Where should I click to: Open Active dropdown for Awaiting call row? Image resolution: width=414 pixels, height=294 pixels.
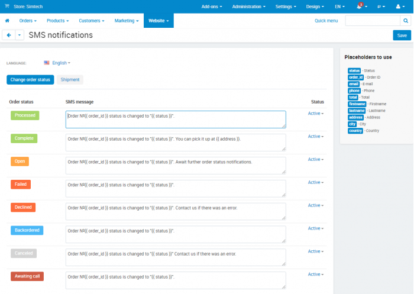pos(315,274)
